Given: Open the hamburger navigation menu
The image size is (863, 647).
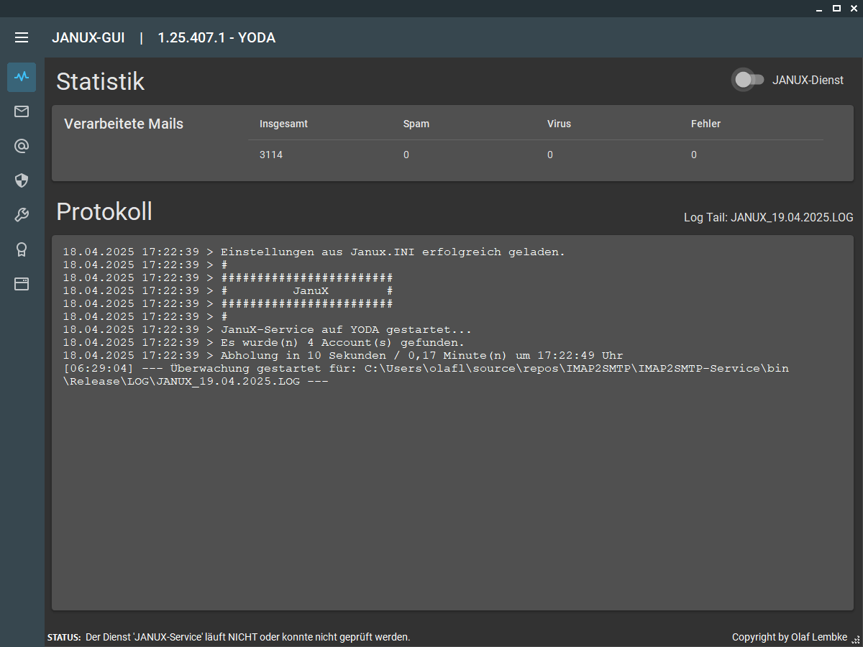Looking at the screenshot, I should pyautogui.click(x=22, y=37).
